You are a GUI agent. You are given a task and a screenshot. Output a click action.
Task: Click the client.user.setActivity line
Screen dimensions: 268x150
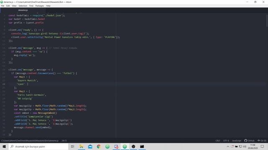tap(66, 37)
